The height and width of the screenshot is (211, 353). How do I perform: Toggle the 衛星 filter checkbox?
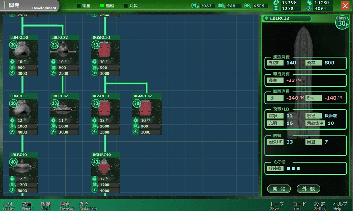point(79,5)
